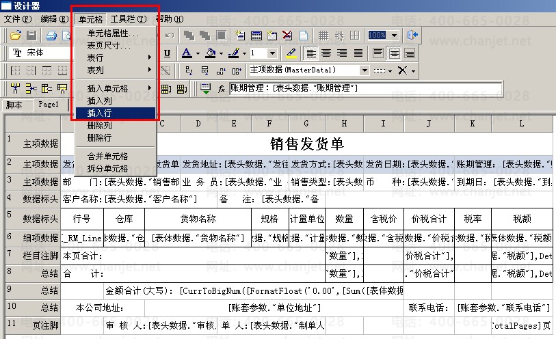The width and height of the screenshot is (556, 339).
Task: Click the font color A icon
Action: point(187,53)
